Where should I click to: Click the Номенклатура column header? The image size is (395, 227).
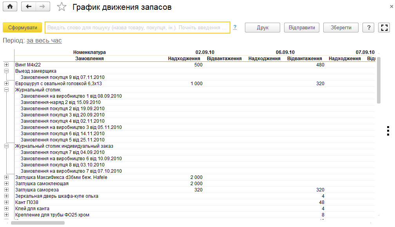click(89, 52)
